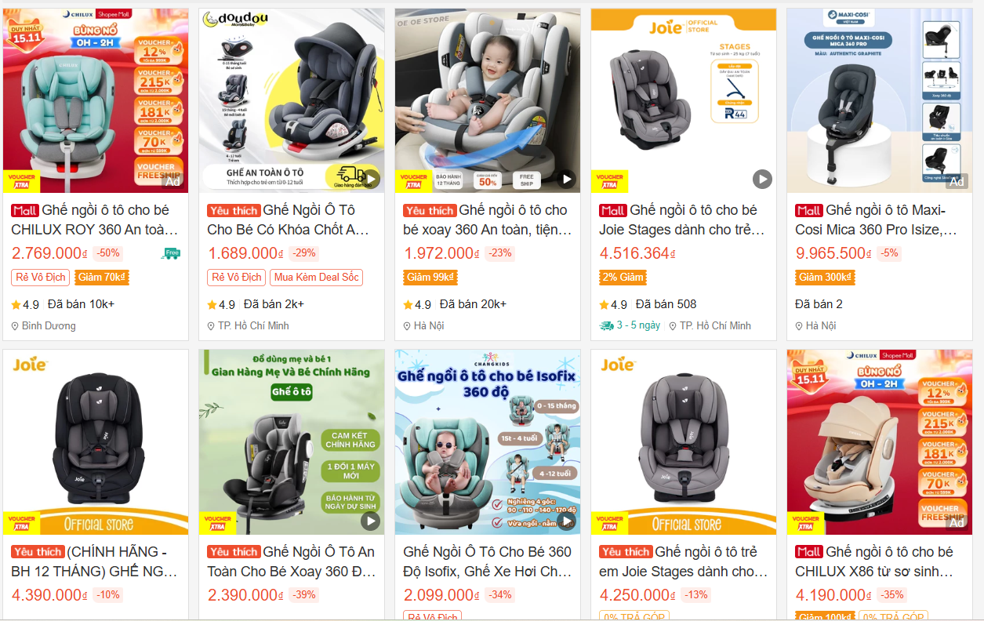Open the beige CHILUX X86 product image
Viewport: 984px width, 621px height.
pyautogui.click(x=880, y=442)
